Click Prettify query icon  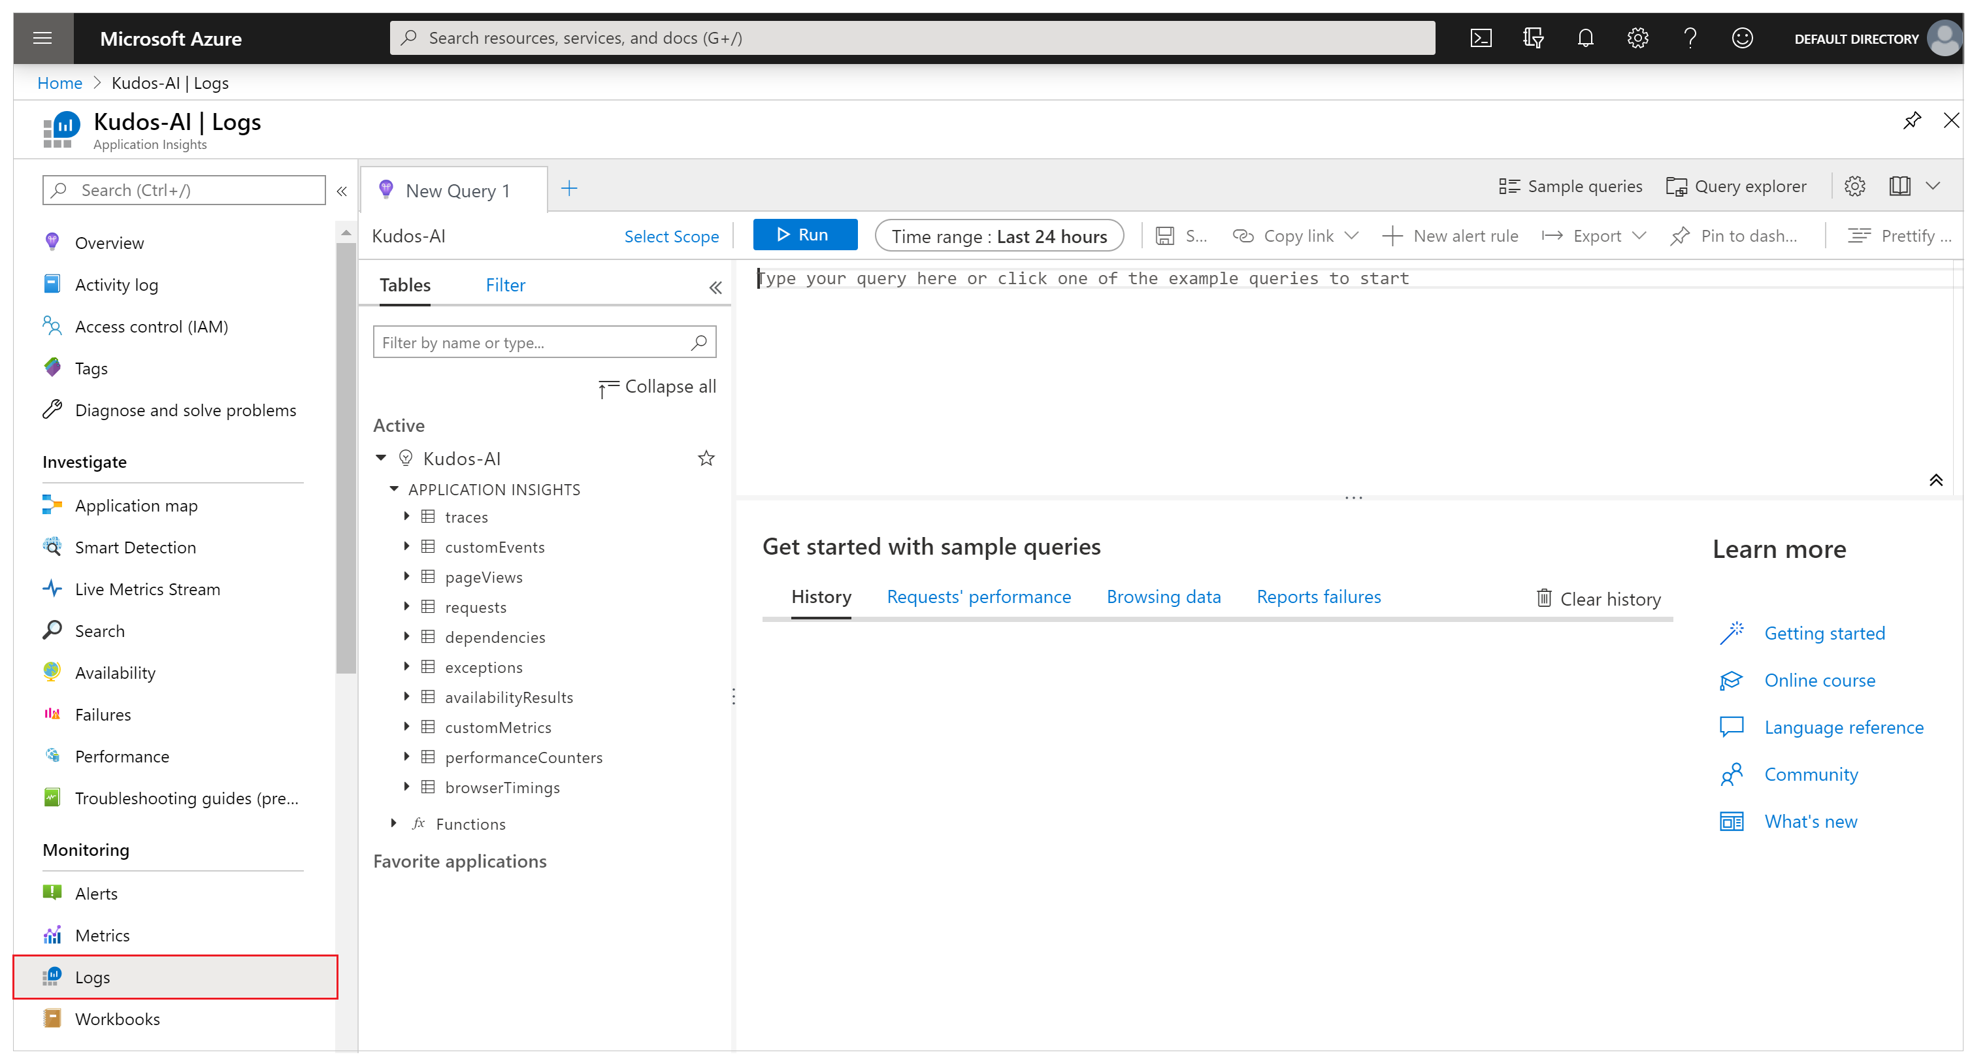coord(1857,235)
